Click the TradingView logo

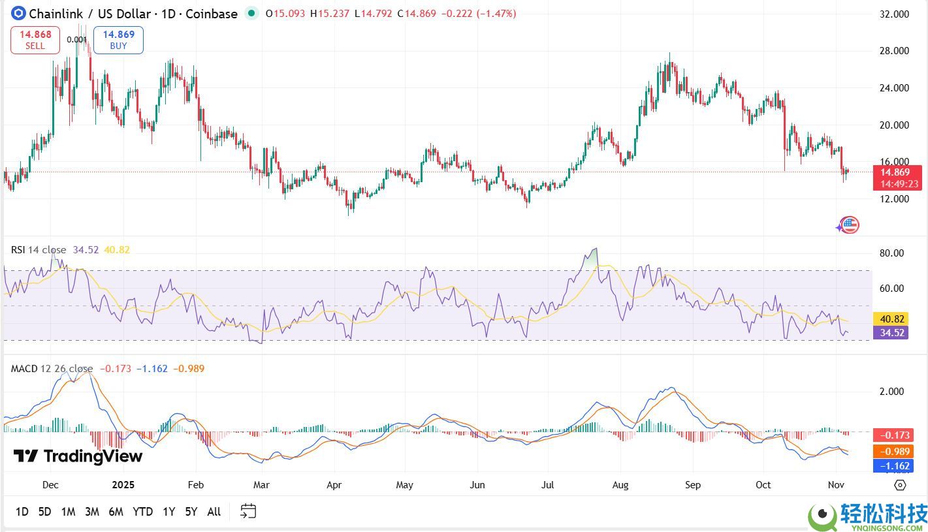click(78, 456)
